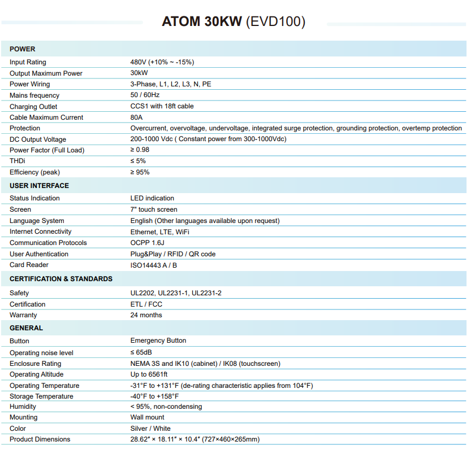Image resolution: width=475 pixels, height=450 pixels.
Task: Select the '7" touch screen' value
Action: coord(154,209)
